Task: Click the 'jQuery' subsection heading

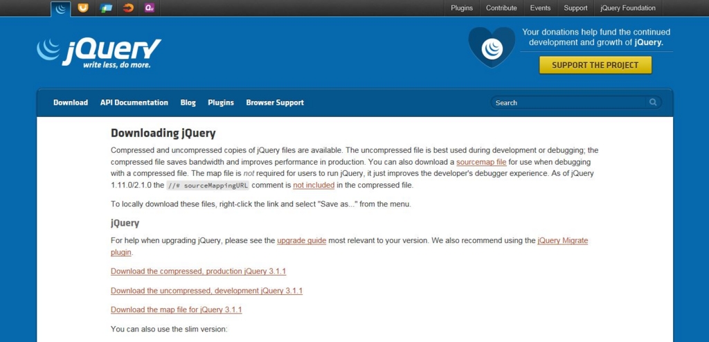Action: (125, 223)
